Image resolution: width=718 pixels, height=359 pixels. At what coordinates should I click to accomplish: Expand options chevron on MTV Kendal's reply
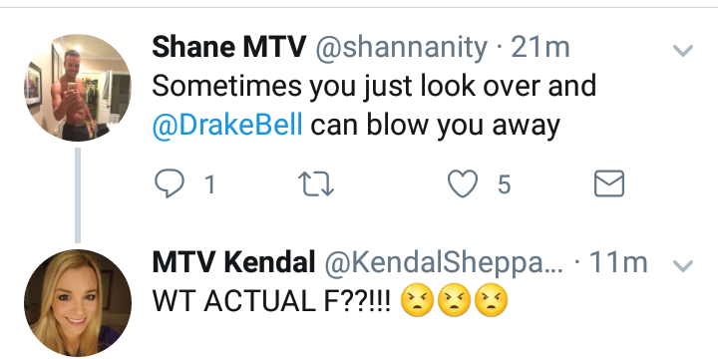coord(683,265)
